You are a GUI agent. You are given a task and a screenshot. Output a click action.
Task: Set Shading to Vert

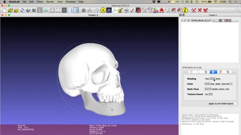(x=207, y=79)
